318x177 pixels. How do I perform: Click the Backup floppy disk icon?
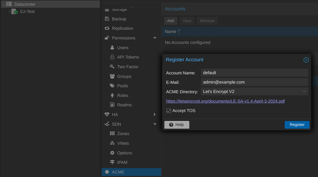(107, 19)
